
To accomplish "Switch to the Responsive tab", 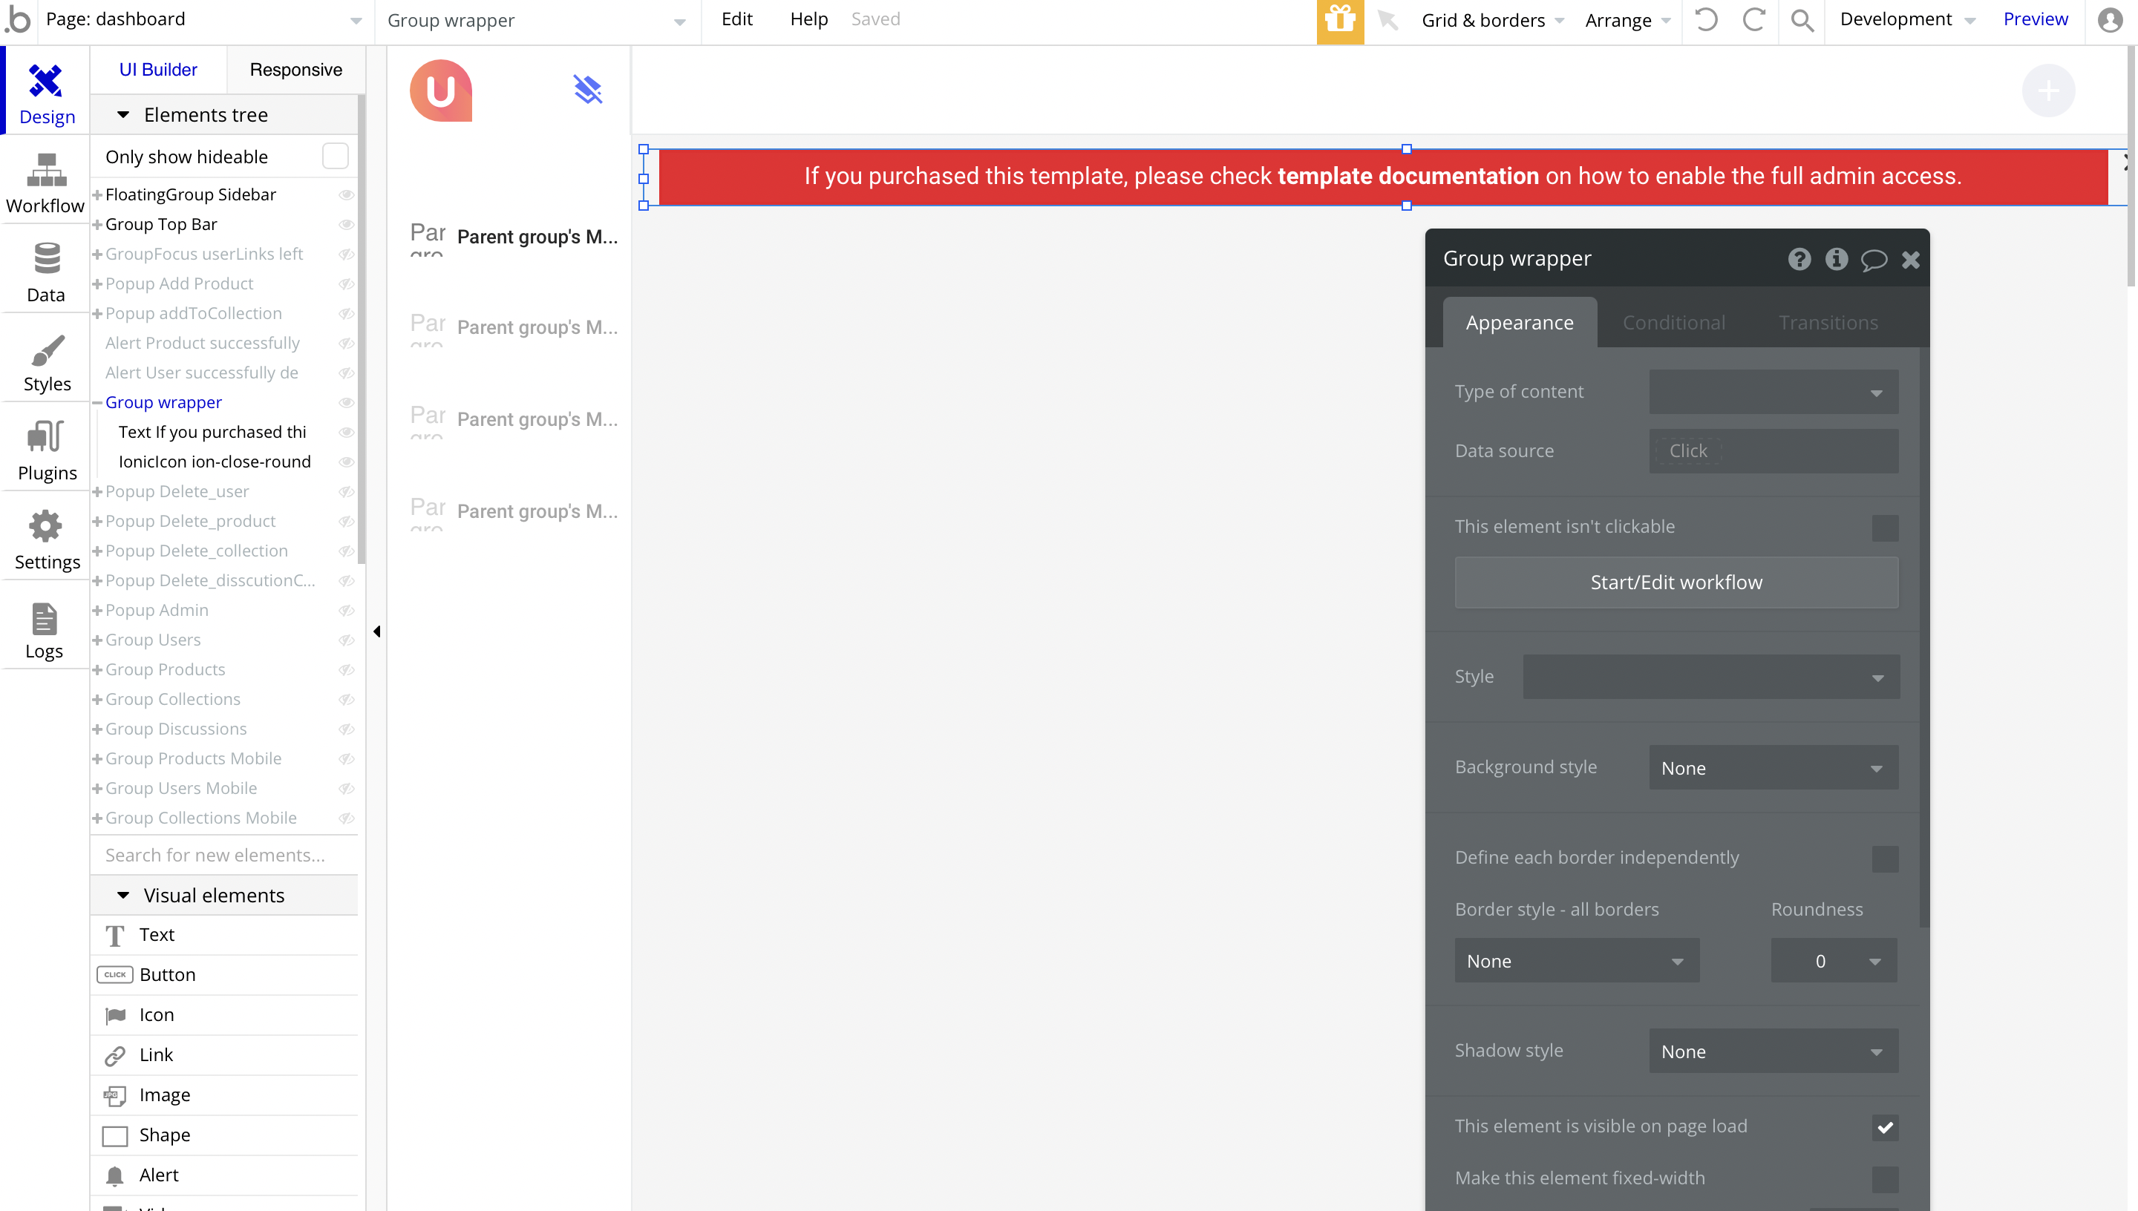I will point(295,70).
